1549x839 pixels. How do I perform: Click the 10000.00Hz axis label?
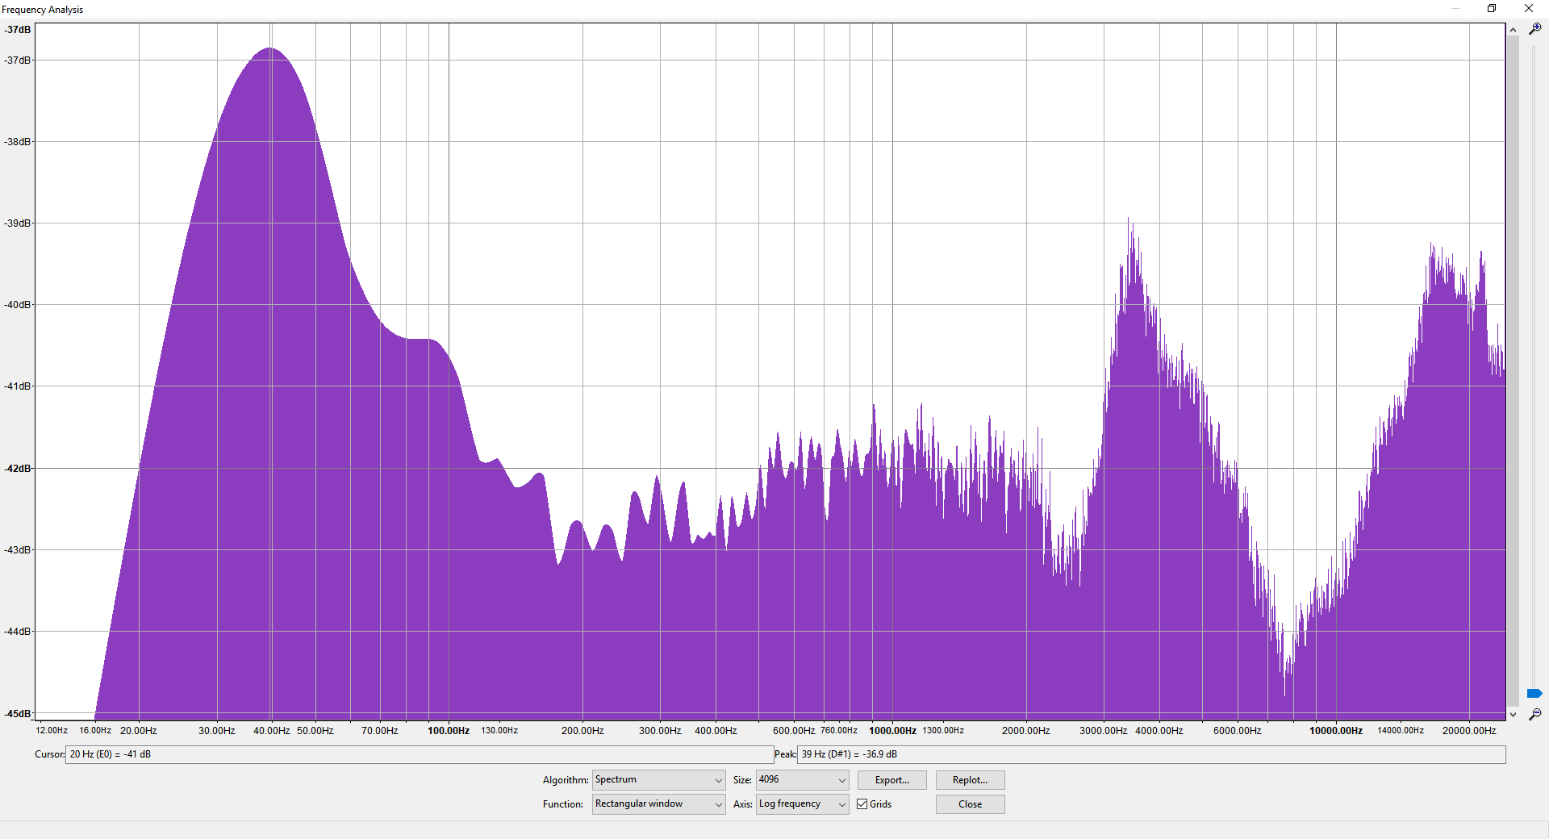(1336, 731)
